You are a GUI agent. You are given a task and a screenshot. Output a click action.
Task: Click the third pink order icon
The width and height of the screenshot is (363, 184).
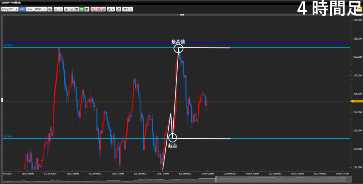click(x=103, y=9)
